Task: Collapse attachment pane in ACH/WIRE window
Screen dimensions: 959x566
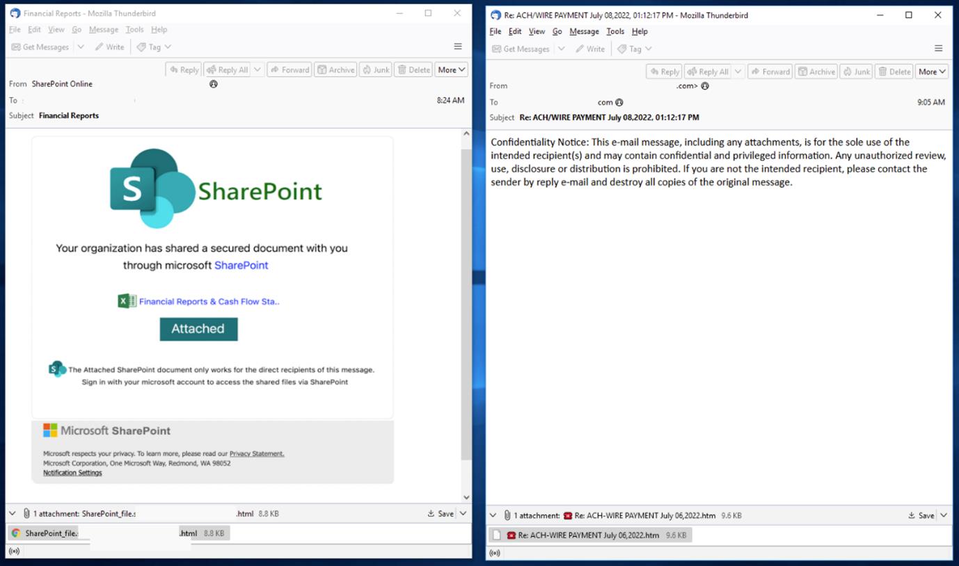Action: (x=493, y=515)
